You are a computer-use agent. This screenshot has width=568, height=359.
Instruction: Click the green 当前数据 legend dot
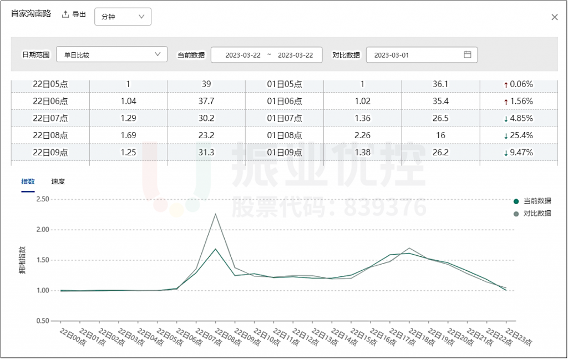[516, 201]
